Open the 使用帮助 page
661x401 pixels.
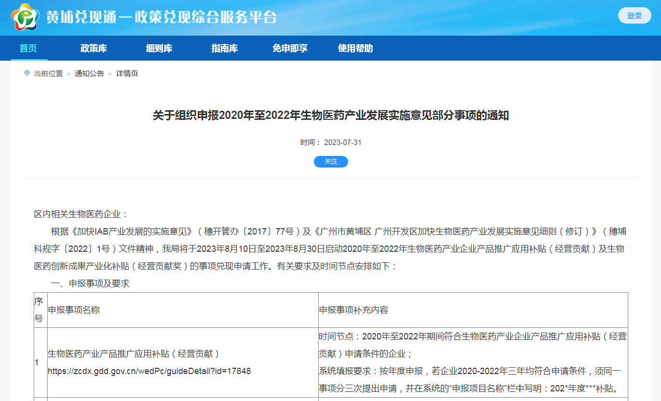point(355,48)
